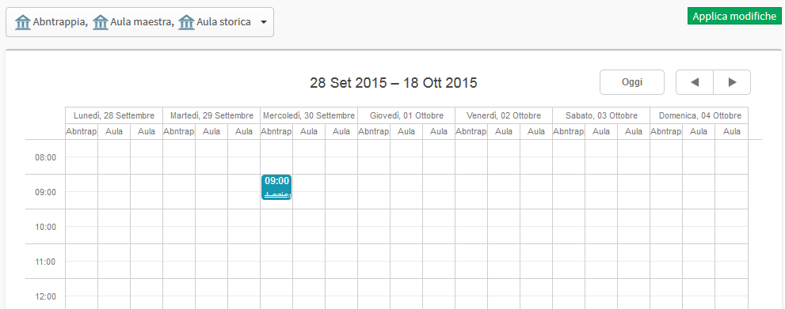Click the building icon next to Abntrappia
This screenshot has width=785, height=309.
click(x=23, y=22)
